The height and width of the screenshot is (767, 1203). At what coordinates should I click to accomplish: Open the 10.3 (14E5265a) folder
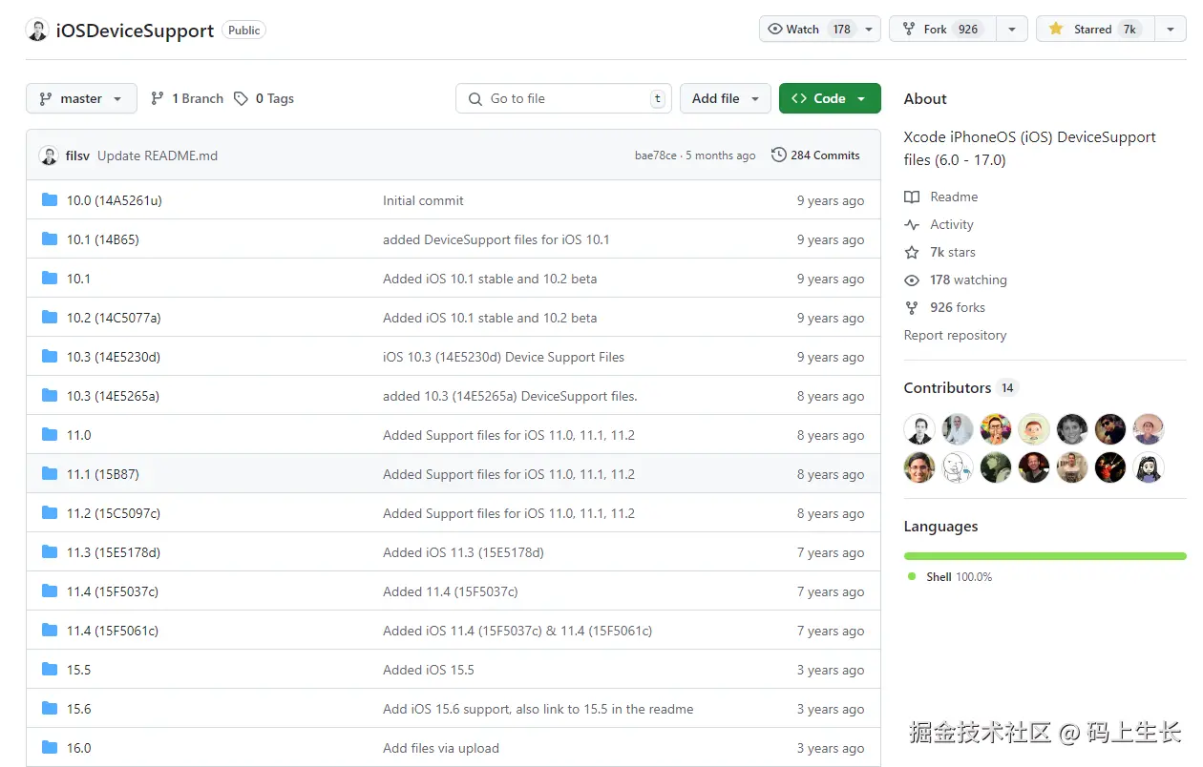(x=113, y=396)
